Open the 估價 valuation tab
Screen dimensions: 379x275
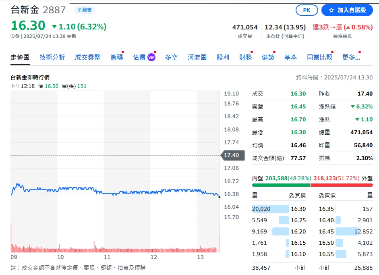tap(139, 57)
